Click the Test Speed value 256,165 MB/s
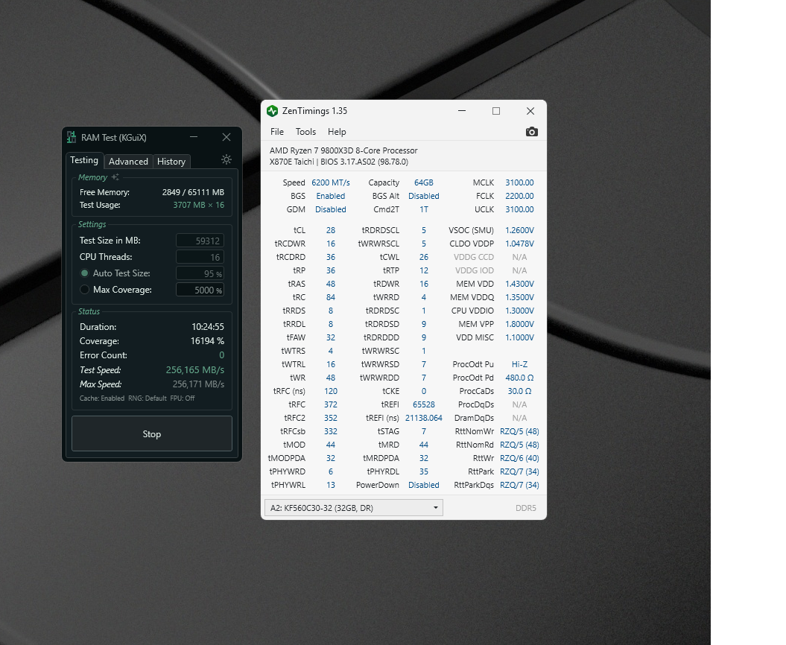The height and width of the screenshot is (645, 786). pyautogui.click(x=195, y=370)
